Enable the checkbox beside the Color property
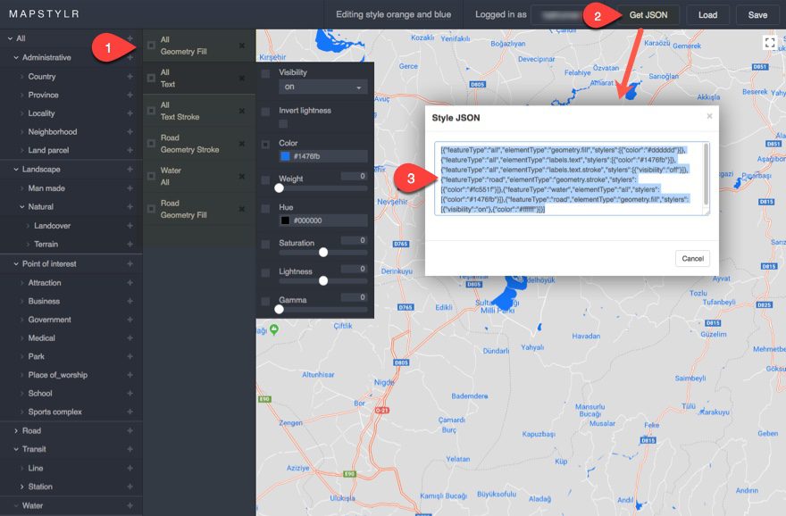 tap(265, 143)
